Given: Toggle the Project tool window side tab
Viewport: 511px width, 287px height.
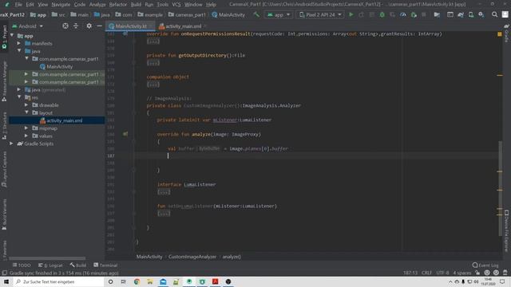Looking at the screenshot, I should [x=4, y=37].
